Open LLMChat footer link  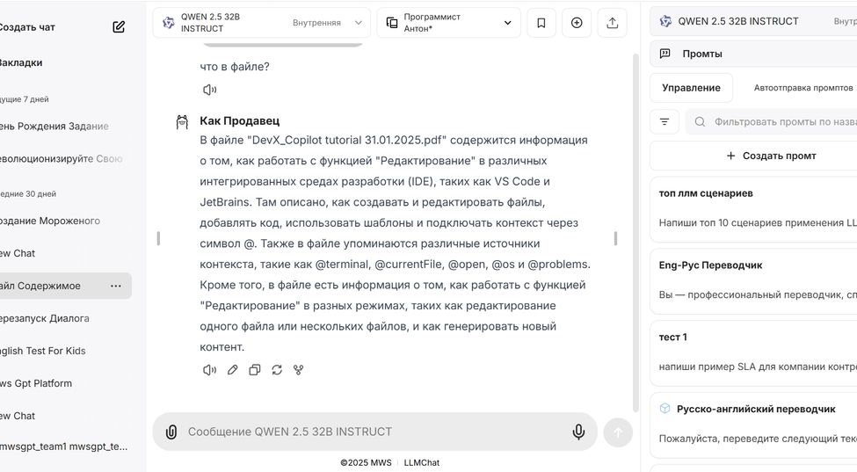(421, 462)
